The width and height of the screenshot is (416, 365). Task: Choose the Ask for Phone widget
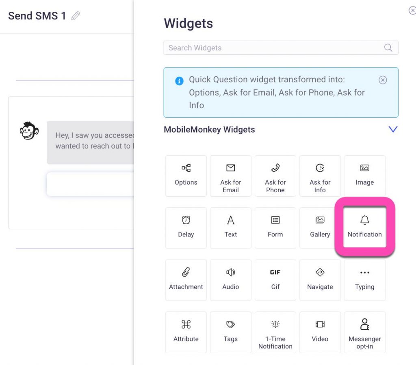click(275, 176)
